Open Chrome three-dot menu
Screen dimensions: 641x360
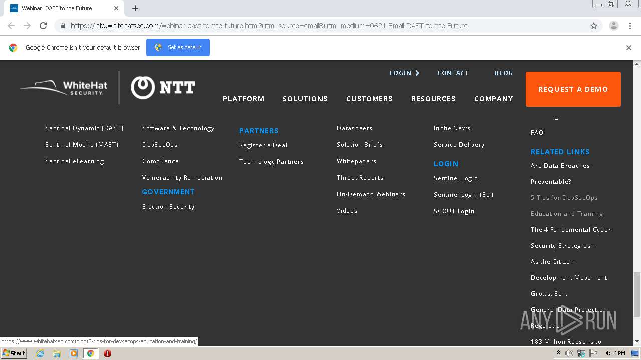point(630,26)
